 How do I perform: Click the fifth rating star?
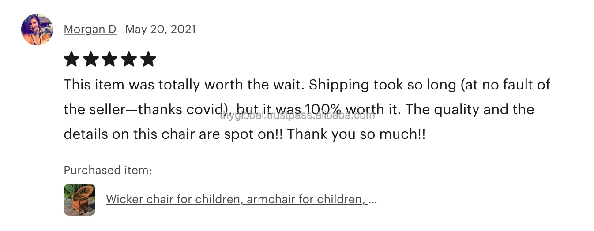tap(148, 59)
